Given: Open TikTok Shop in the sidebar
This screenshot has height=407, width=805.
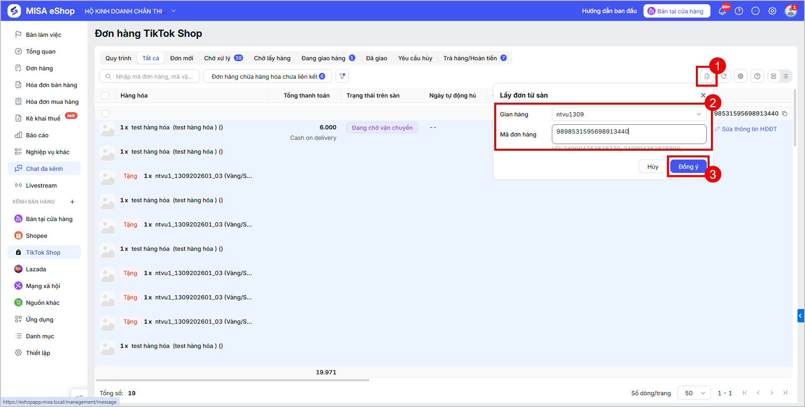Looking at the screenshot, I should pos(44,252).
